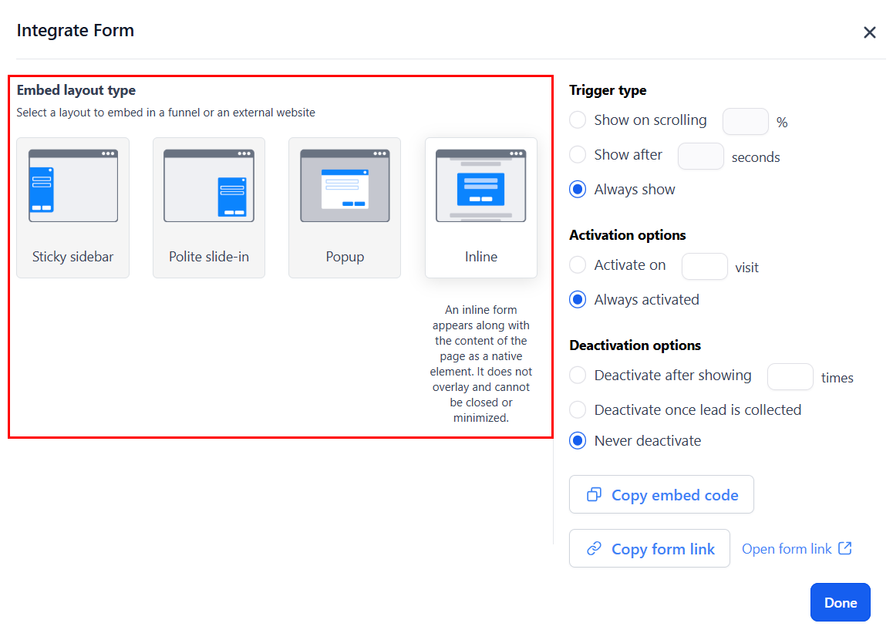
Task: Choose the Polite slide-in layout card
Action: pos(209,208)
